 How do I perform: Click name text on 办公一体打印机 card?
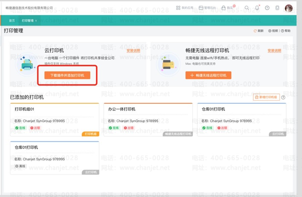coord(133,121)
